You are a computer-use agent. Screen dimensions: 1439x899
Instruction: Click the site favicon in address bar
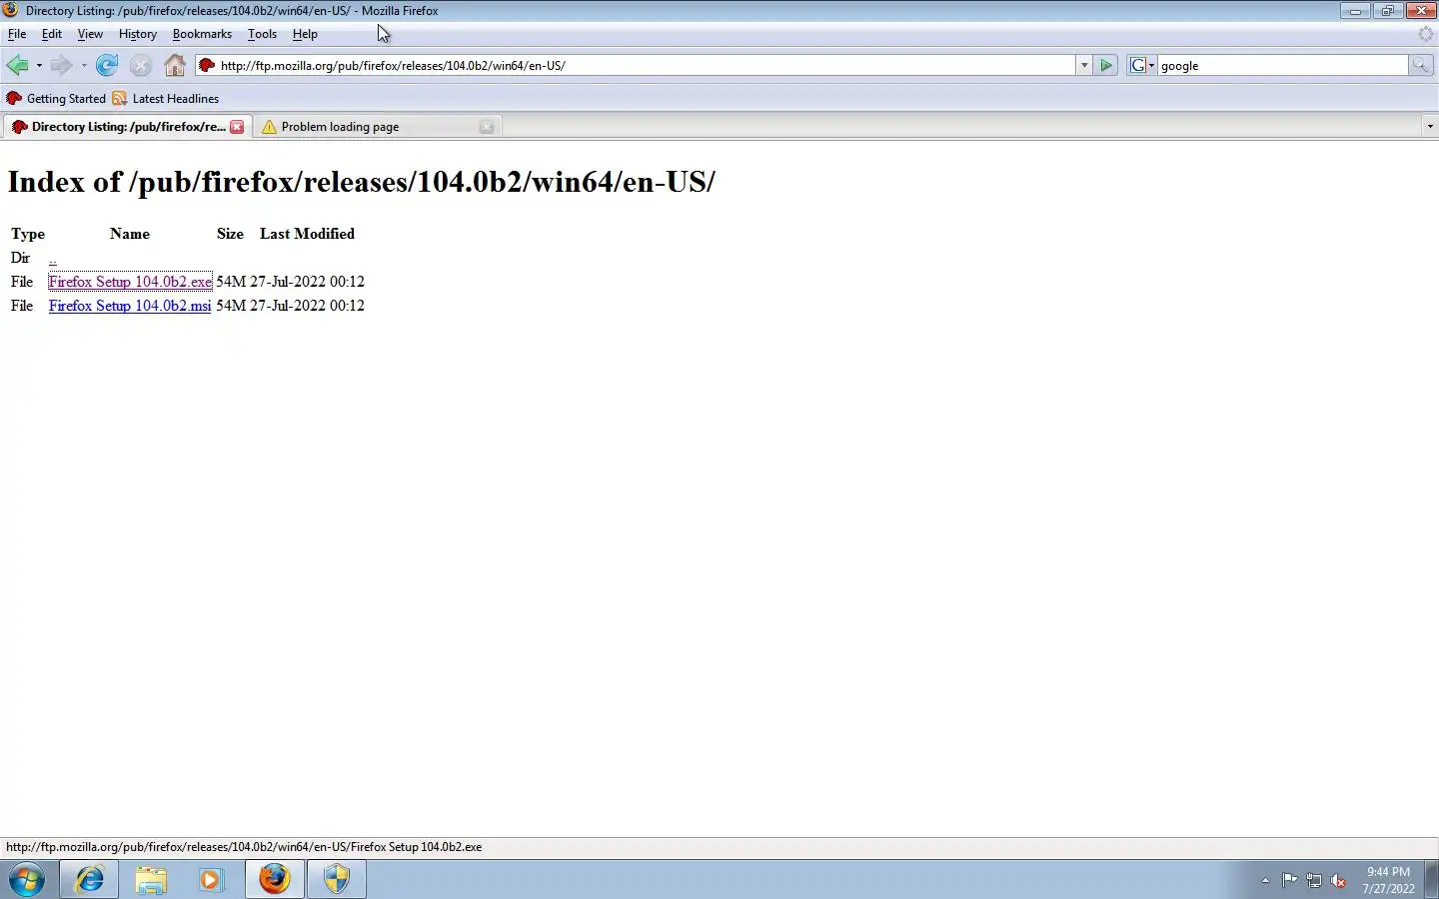(x=207, y=66)
